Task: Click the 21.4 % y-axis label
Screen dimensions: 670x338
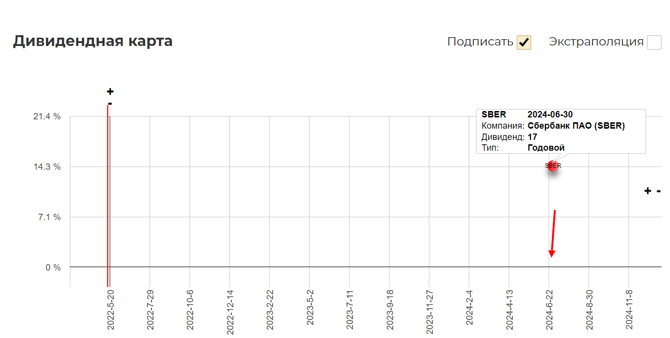Action: [47, 116]
